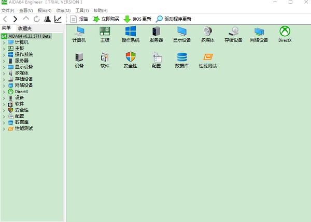Click the refresh icon in the toolbar
This screenshot has width=311, height=222.
pos(36,19)
